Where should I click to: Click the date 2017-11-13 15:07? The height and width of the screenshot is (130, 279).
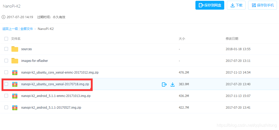238,96
